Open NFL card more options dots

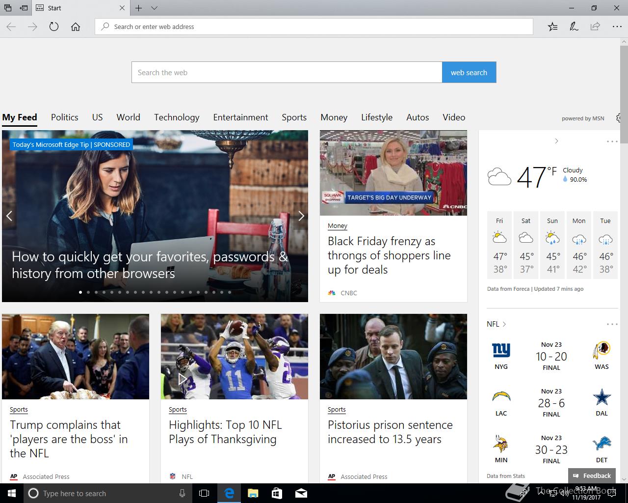pos(612,324)
